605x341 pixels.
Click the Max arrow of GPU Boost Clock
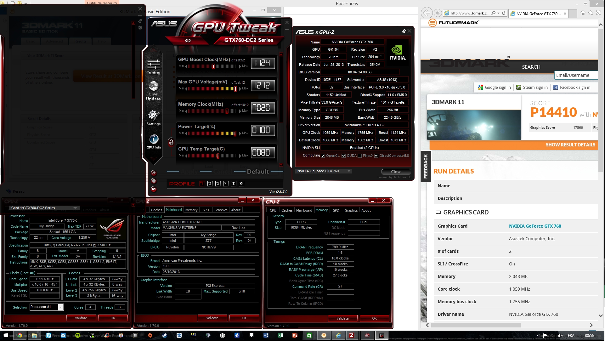point(240,66)
